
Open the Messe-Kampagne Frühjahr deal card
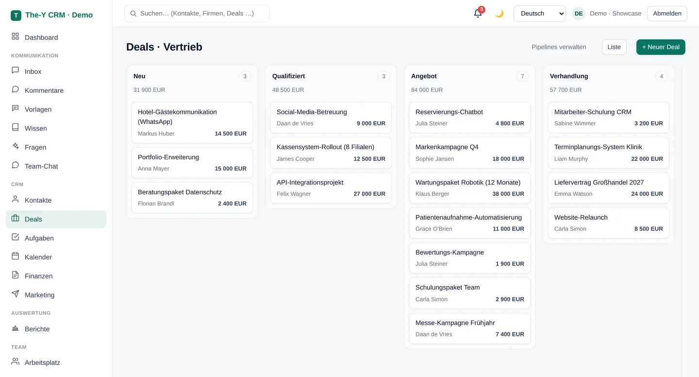coord(470,328)
